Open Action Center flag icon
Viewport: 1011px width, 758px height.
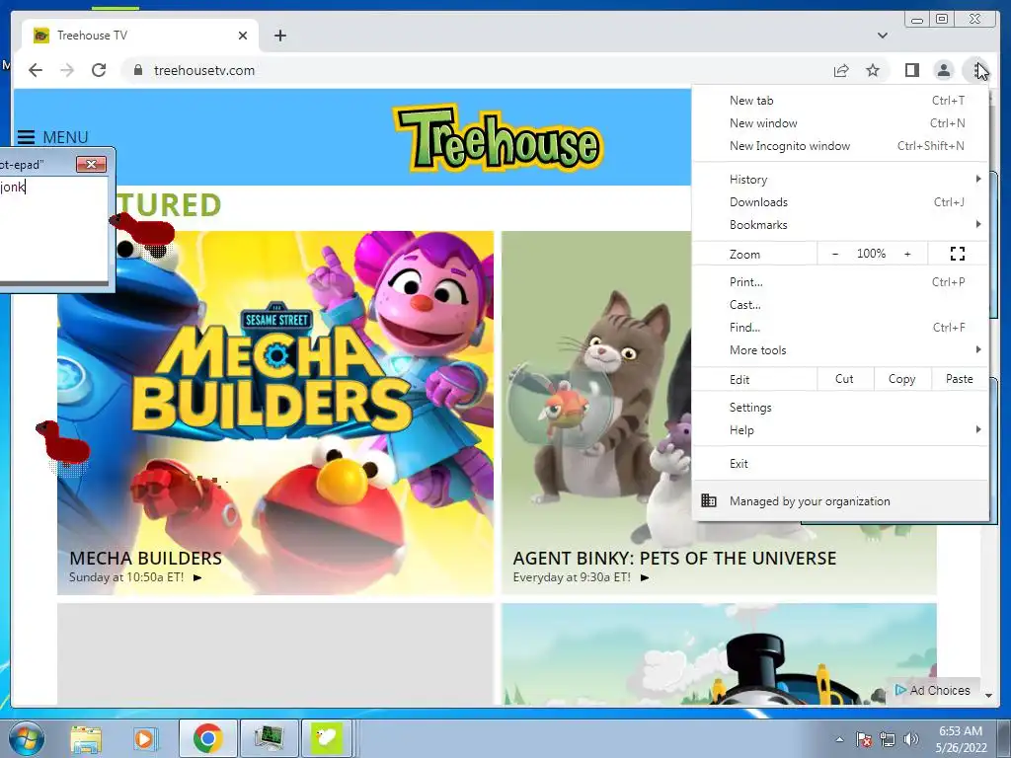pyautogui.click(x=864, y=739)
